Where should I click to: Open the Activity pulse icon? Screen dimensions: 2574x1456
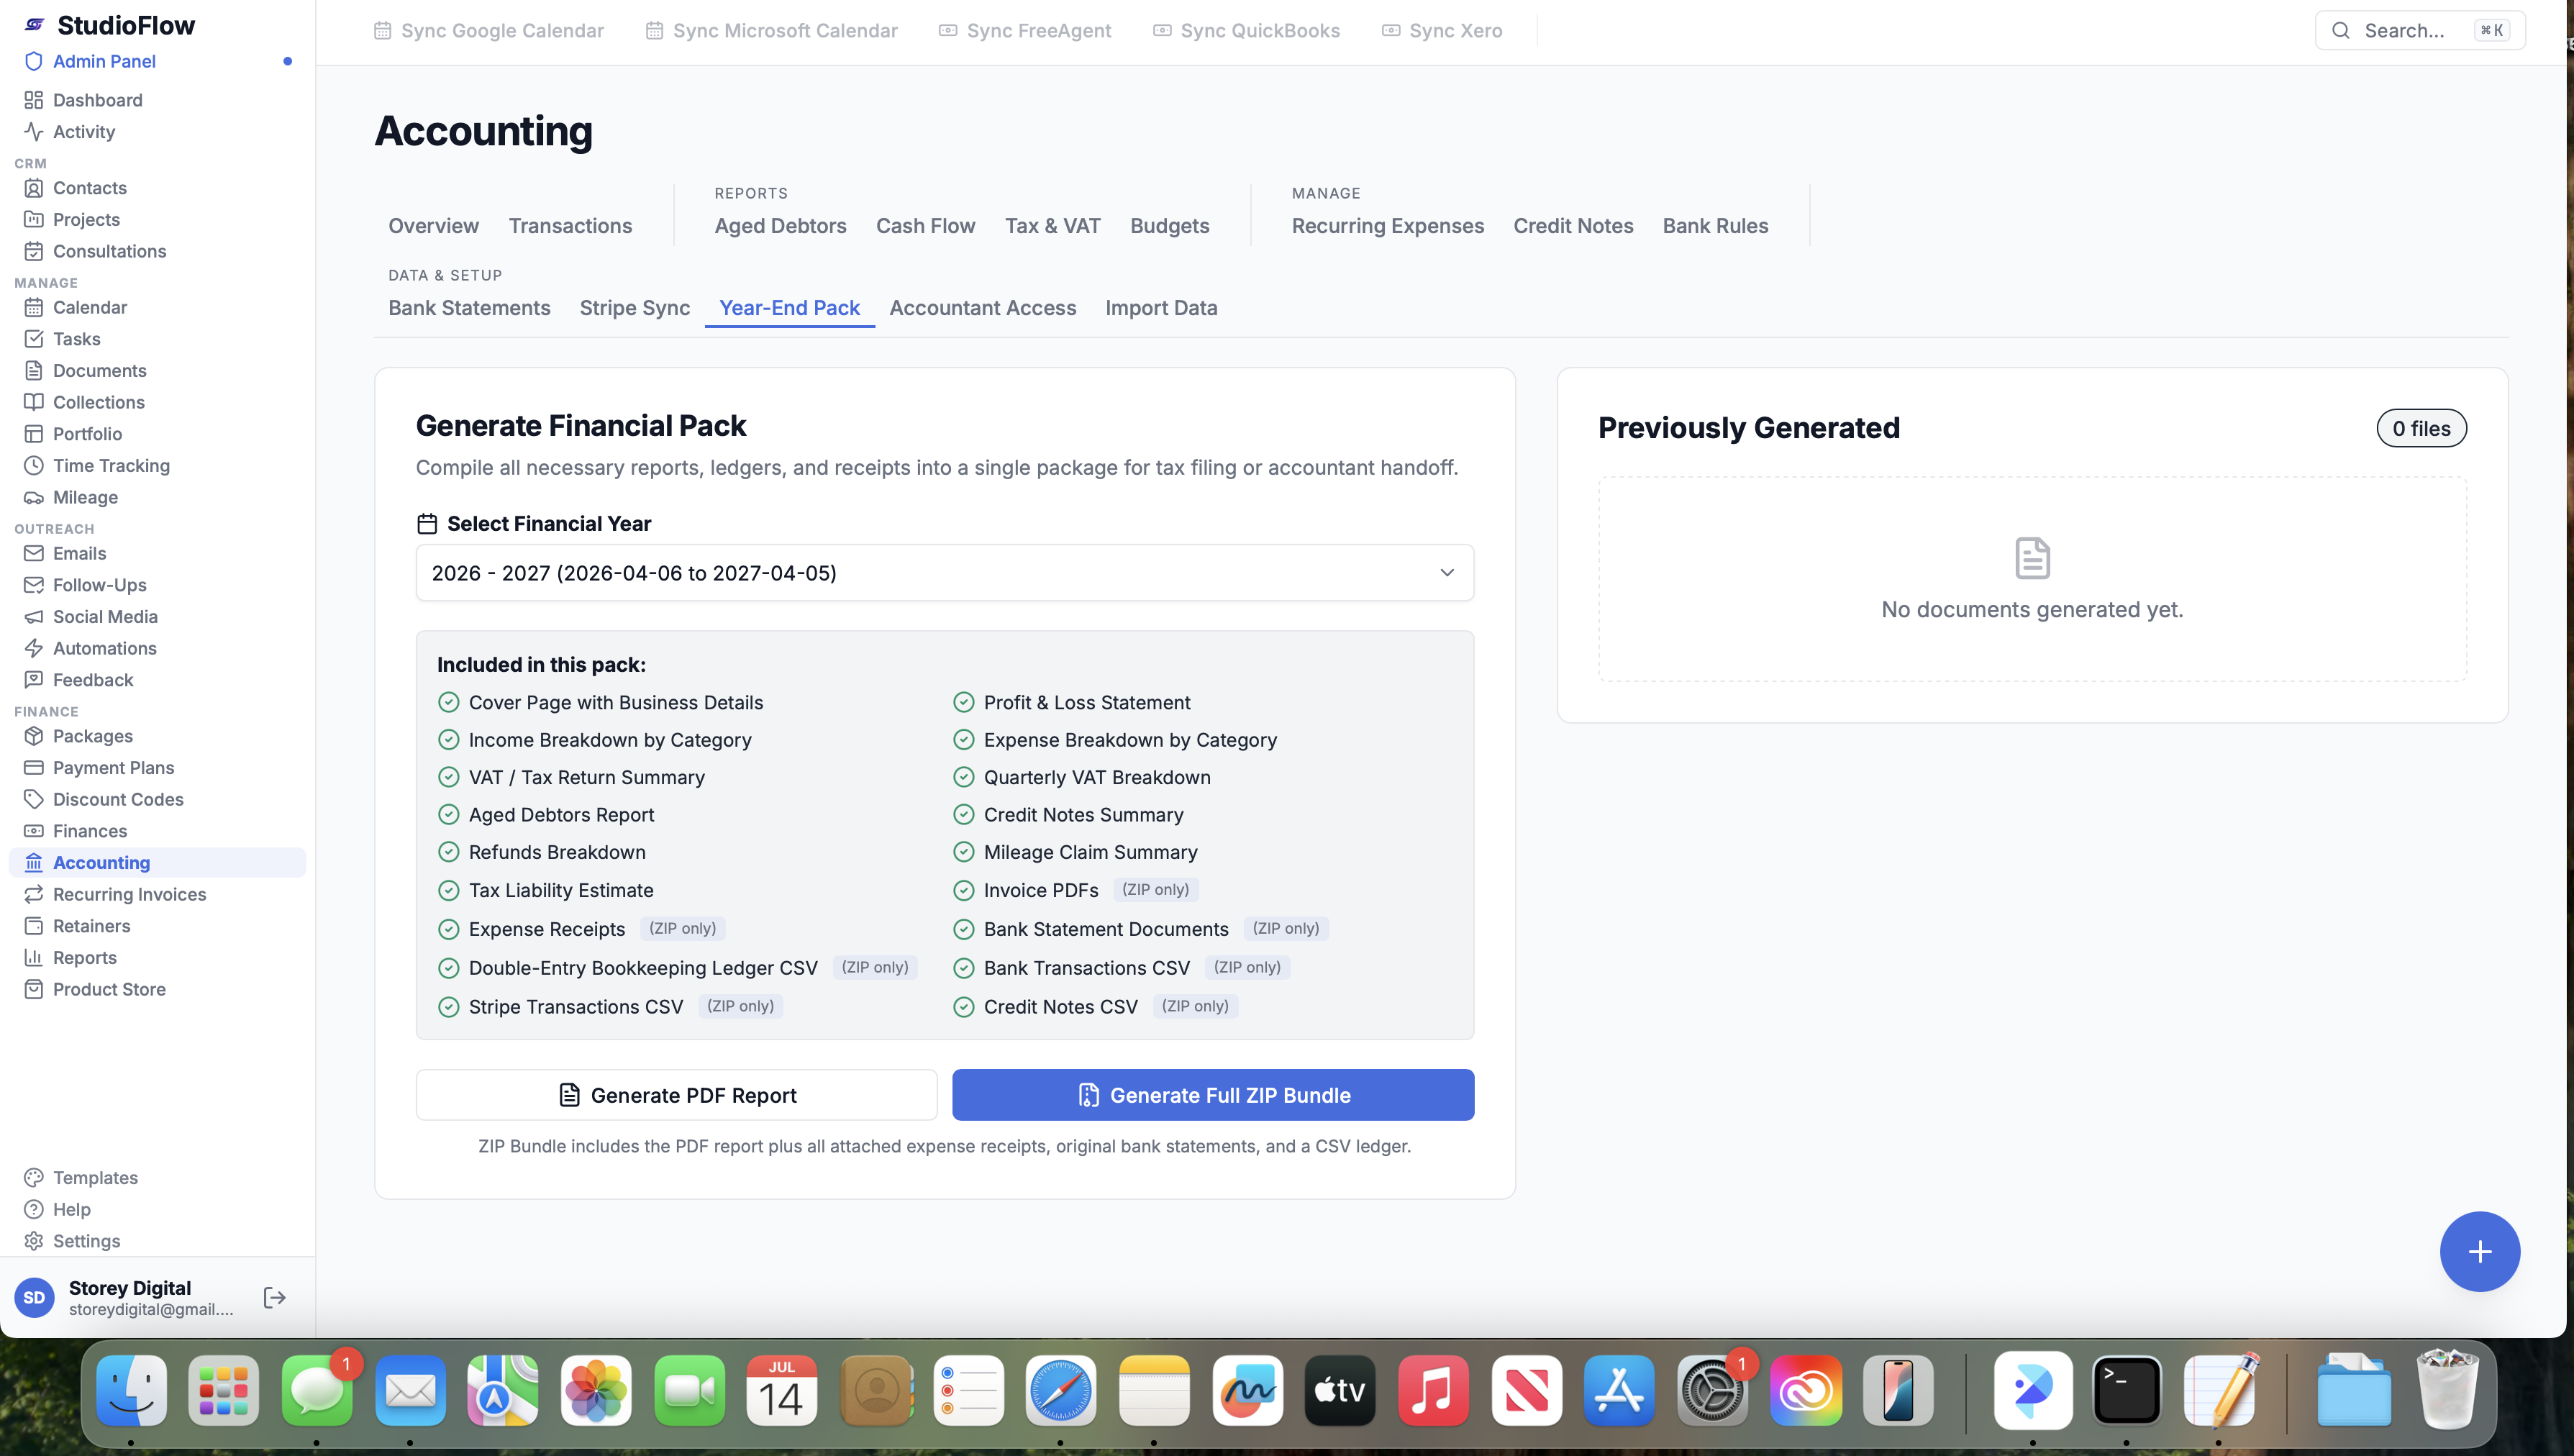tap(34, 132)
